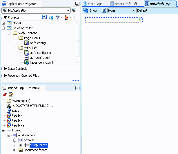Select the page directive node icon
This screenshot has width=178, height=154.
click(9, 111)
